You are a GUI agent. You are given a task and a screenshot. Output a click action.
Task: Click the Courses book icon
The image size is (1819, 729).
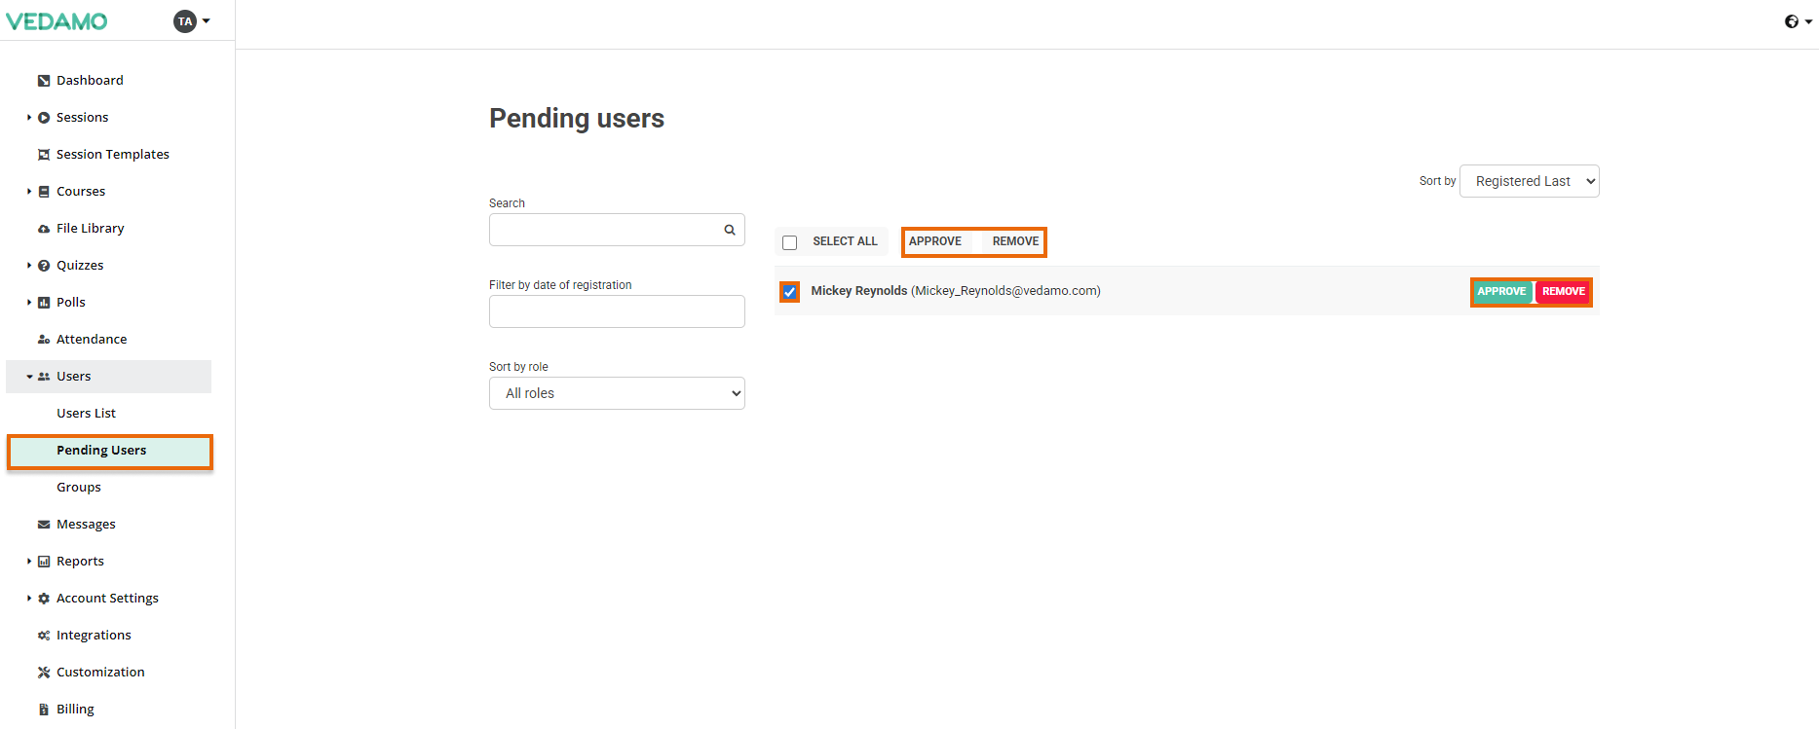point(44,192)
